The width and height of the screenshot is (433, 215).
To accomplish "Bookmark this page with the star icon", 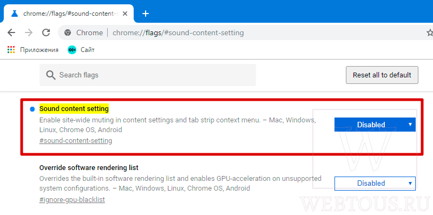I will (430, 33).
